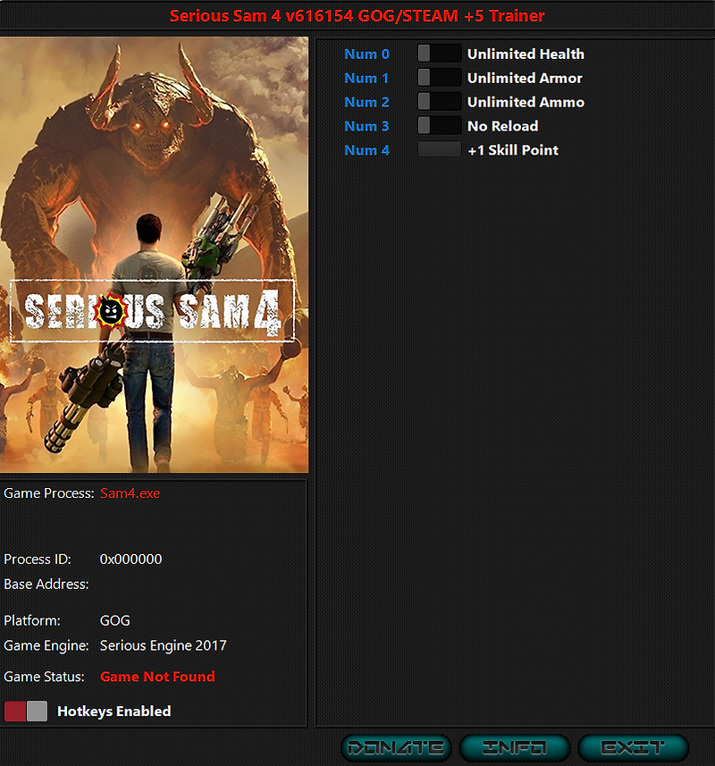Select the Num 3 hotkey for No Reload

click(366, 126)
